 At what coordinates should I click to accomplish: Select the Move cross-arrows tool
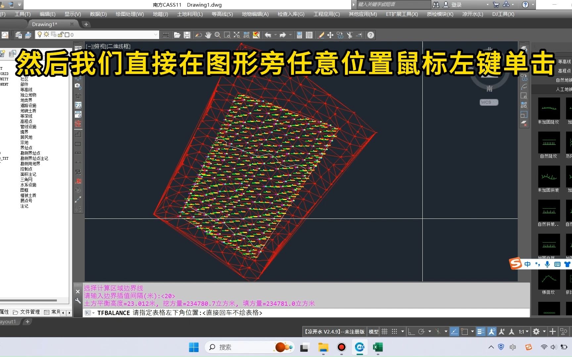tap(330, 35)
